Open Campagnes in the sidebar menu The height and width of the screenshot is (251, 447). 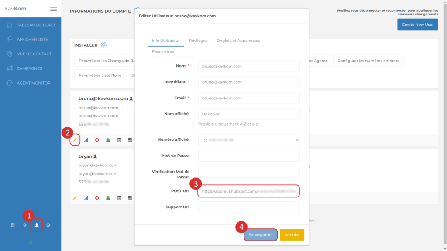(x=30, y=68)
